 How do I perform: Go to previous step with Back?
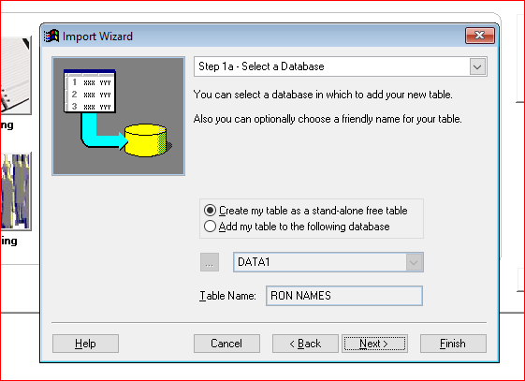[x=305, y=344]
